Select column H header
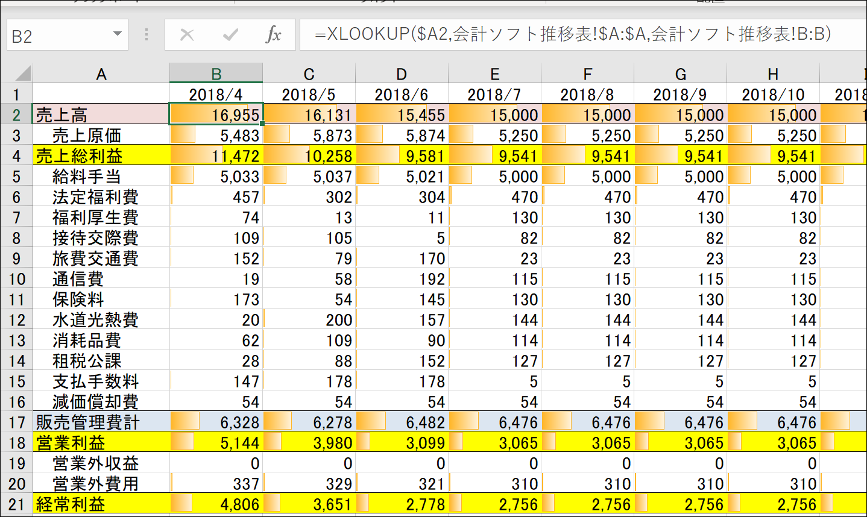 (773, 74)
